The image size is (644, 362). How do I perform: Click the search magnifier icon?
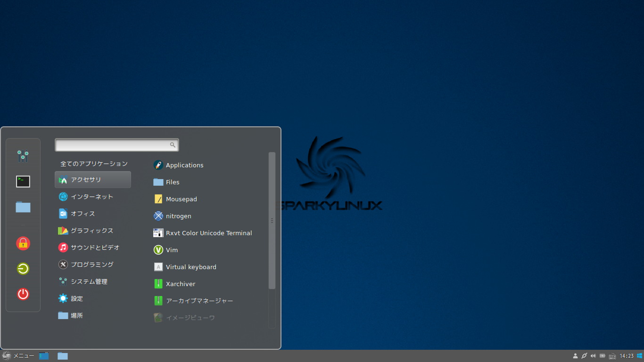pos(173,145)
